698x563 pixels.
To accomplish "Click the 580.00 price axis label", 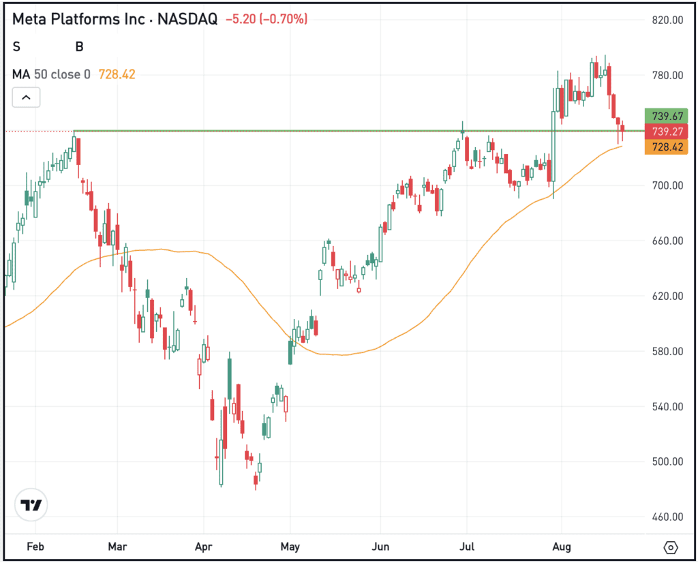I will click(x=667, y=351).
